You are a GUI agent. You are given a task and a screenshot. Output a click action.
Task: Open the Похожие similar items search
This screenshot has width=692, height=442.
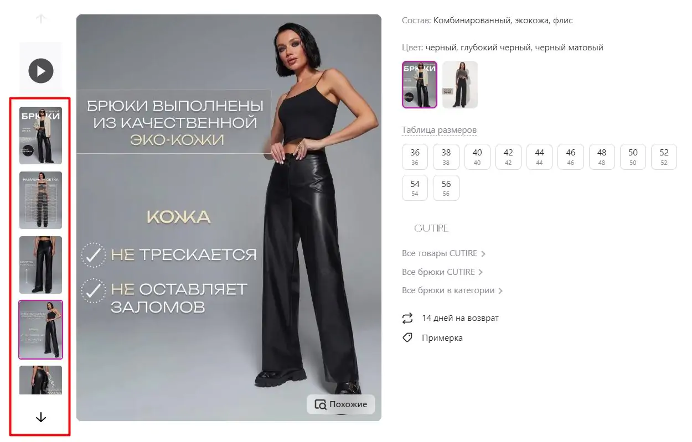point(340,404)
